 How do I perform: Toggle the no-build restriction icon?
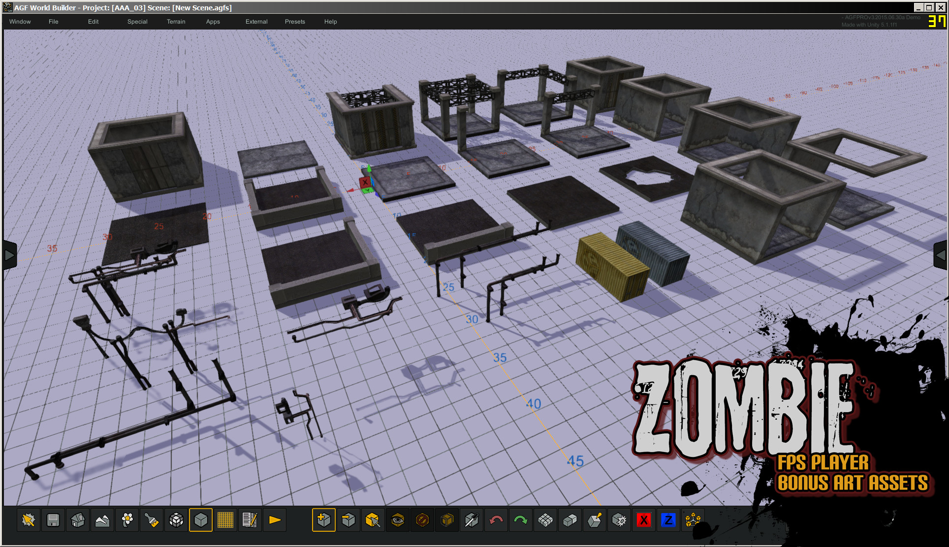(x=422, y=519)
